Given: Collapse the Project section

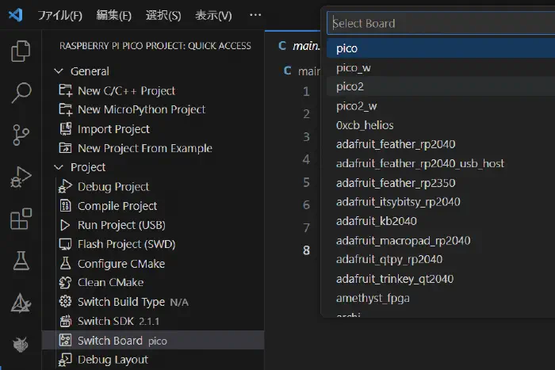Looking at the screenshot, I should [x=59, y=167].
